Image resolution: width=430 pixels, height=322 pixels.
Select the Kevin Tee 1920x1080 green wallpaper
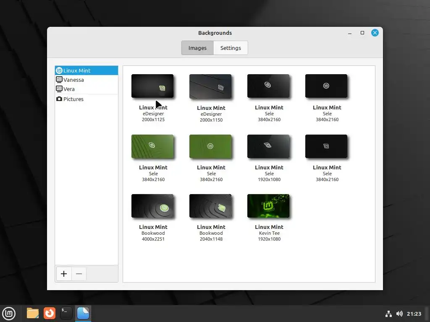(x=268, y=206)
